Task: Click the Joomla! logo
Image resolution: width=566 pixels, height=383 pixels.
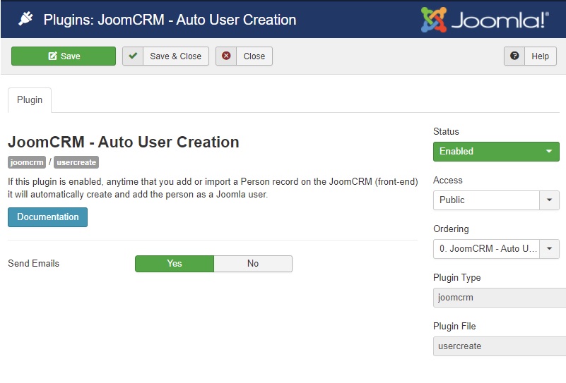Action: click(x=485, y=20)
